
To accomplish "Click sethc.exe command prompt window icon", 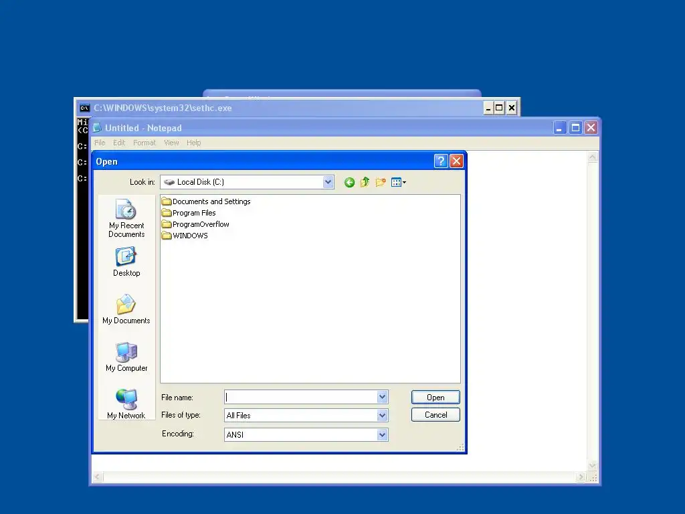I will click(x=85, y=108).
